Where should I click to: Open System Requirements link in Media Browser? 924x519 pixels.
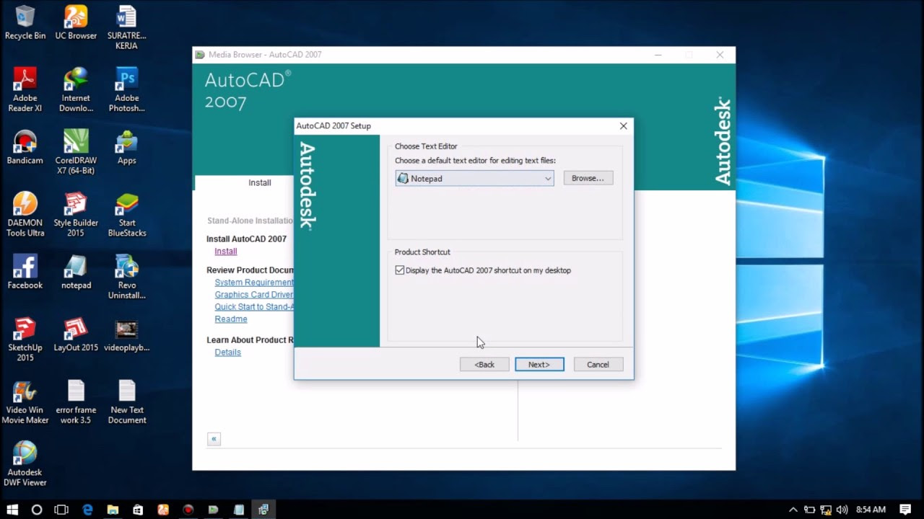point(254,283)
